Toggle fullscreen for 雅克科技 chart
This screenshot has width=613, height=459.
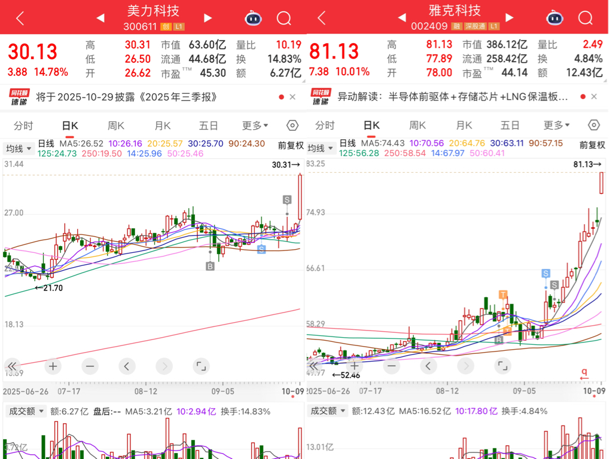pyautogui.click(x=502, y=366)
